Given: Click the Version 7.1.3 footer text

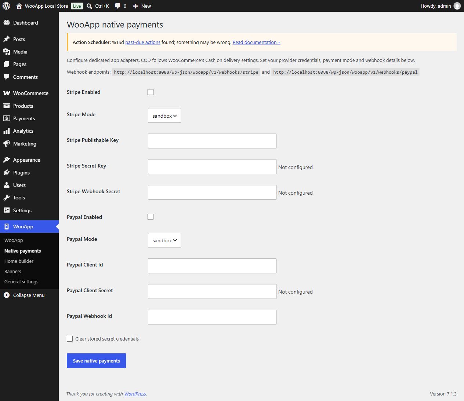Looking at the screenshot, I should coord(443,394).
